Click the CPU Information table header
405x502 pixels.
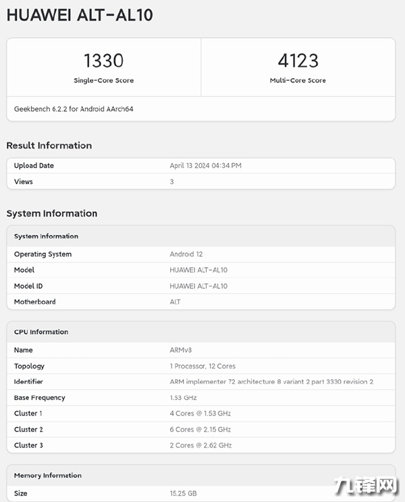pos(41,332)
